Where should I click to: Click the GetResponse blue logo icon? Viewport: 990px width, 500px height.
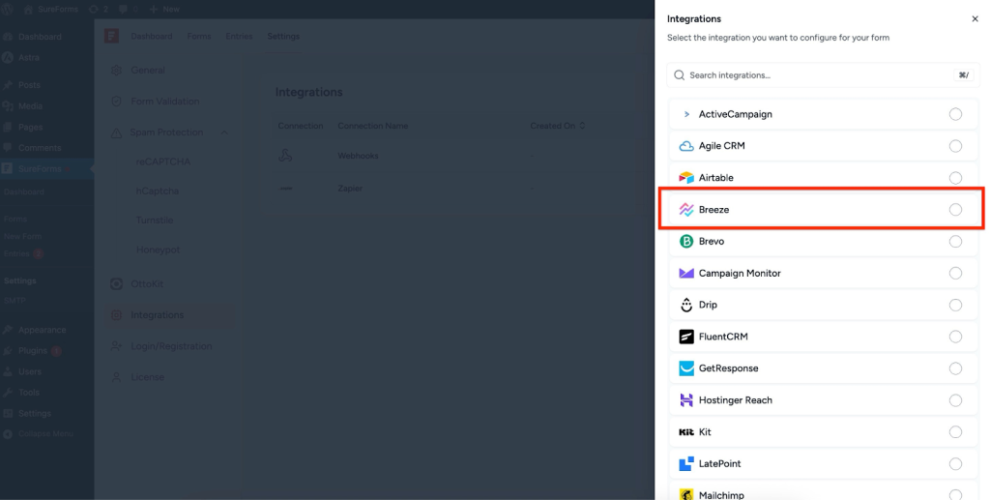click(686, 368)
